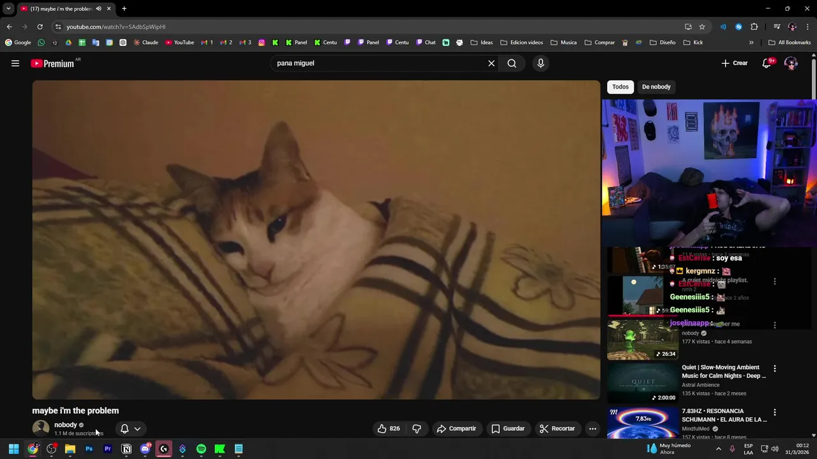
Task: Open the Crear menu
Action: point(735,63)
